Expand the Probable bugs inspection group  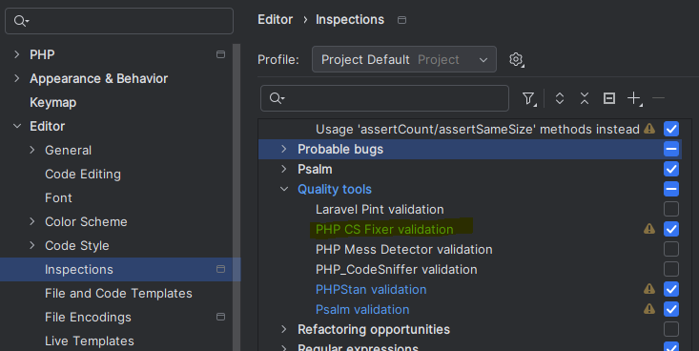click(284, 149)
